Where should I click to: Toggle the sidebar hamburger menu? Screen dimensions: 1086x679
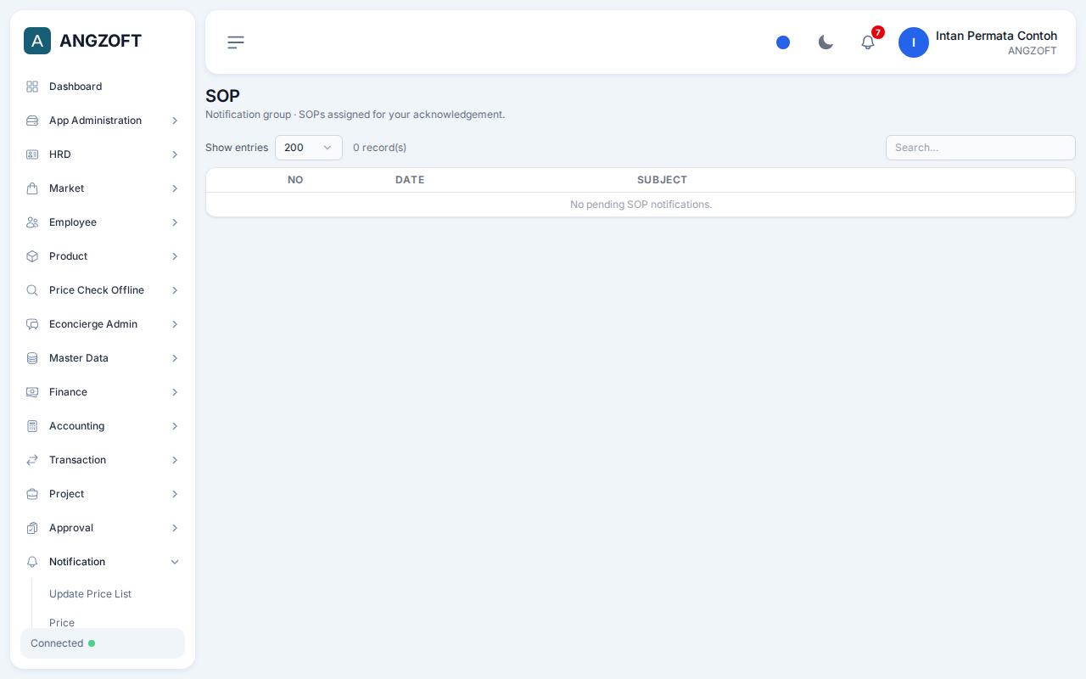click(x=236, y=42)
